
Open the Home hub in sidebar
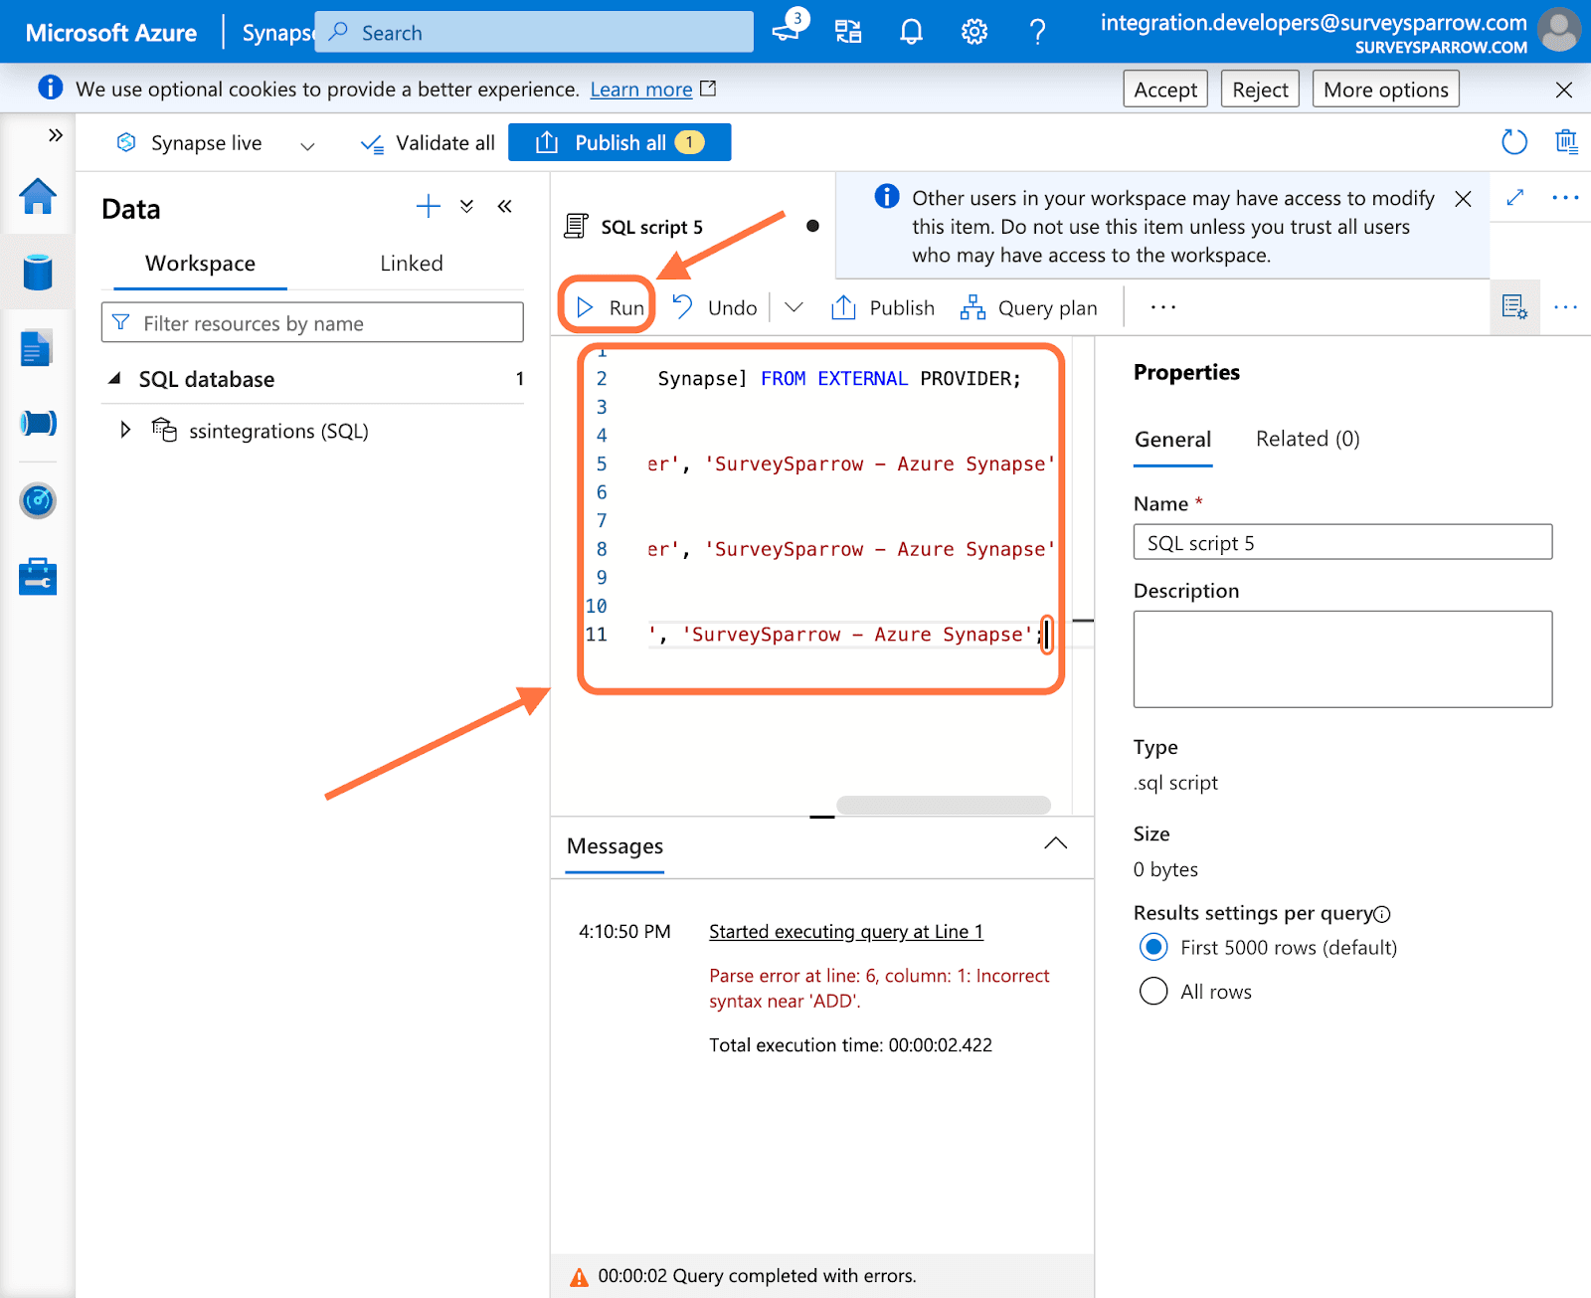click(38, 197)
